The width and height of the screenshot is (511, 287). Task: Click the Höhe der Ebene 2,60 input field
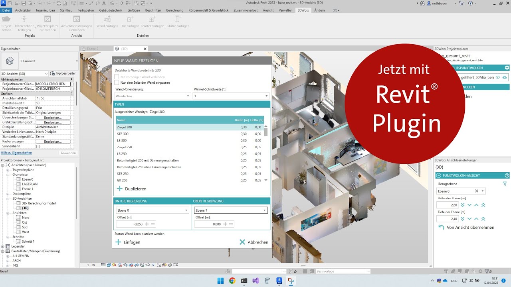[x=448, y=205]
